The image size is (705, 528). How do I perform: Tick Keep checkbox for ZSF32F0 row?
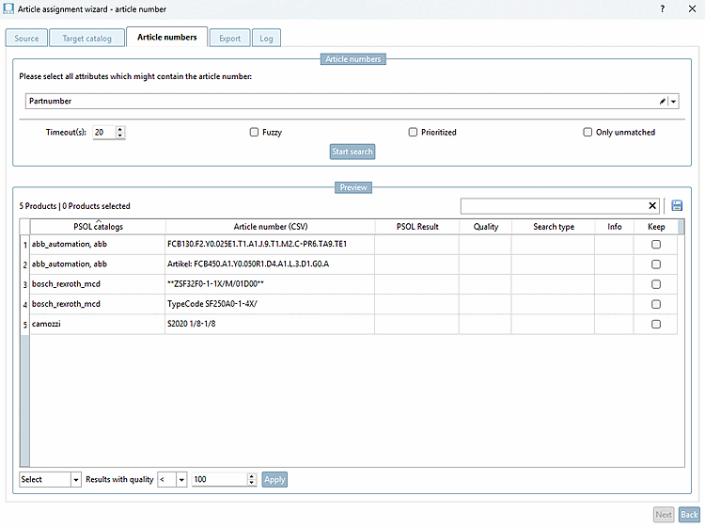click(x=656, y=284)
